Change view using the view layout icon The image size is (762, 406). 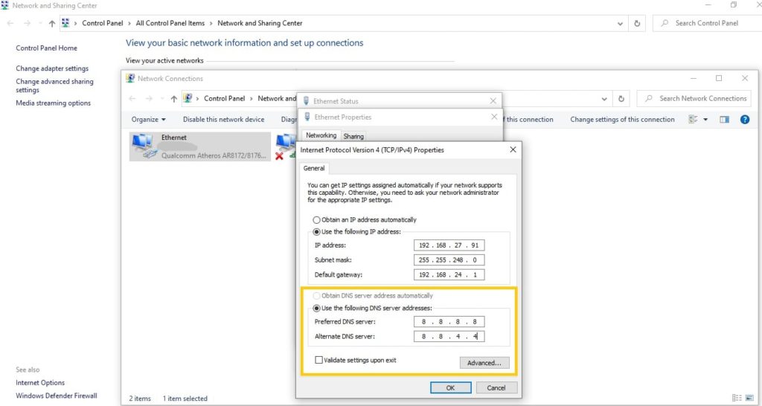[x=694, y=120]
